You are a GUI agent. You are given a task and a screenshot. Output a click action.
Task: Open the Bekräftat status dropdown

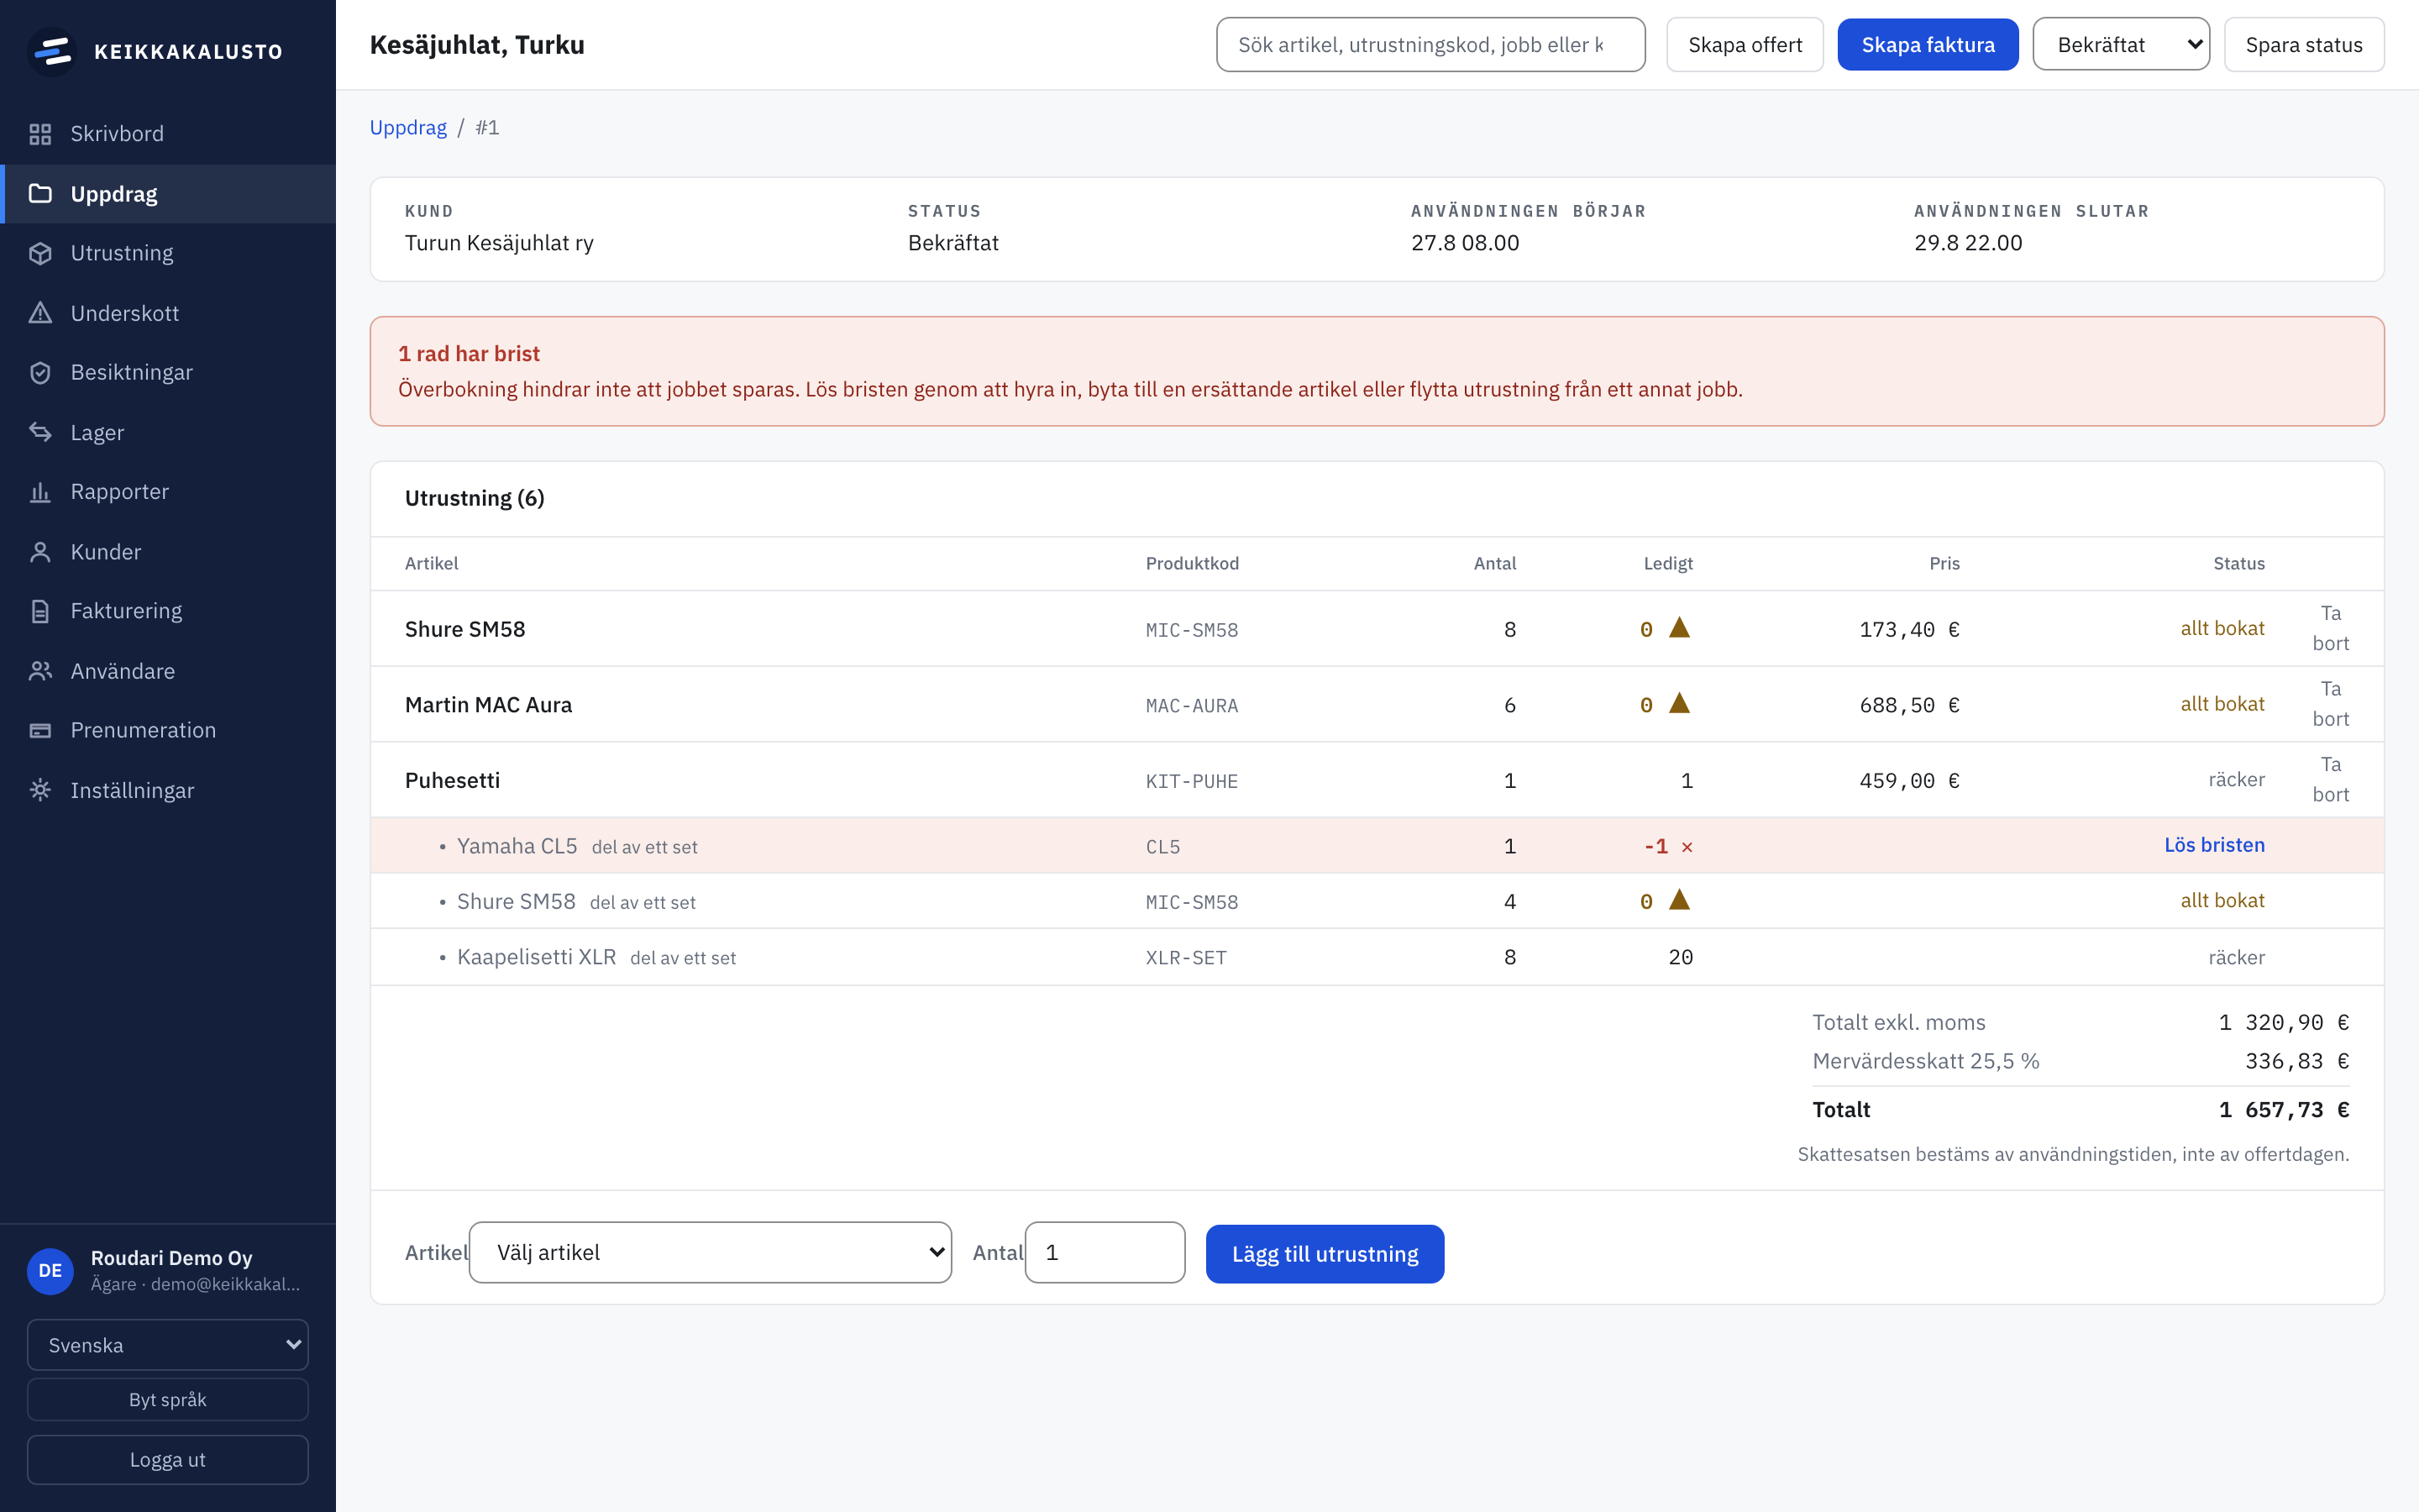(x=2120, y=45)
